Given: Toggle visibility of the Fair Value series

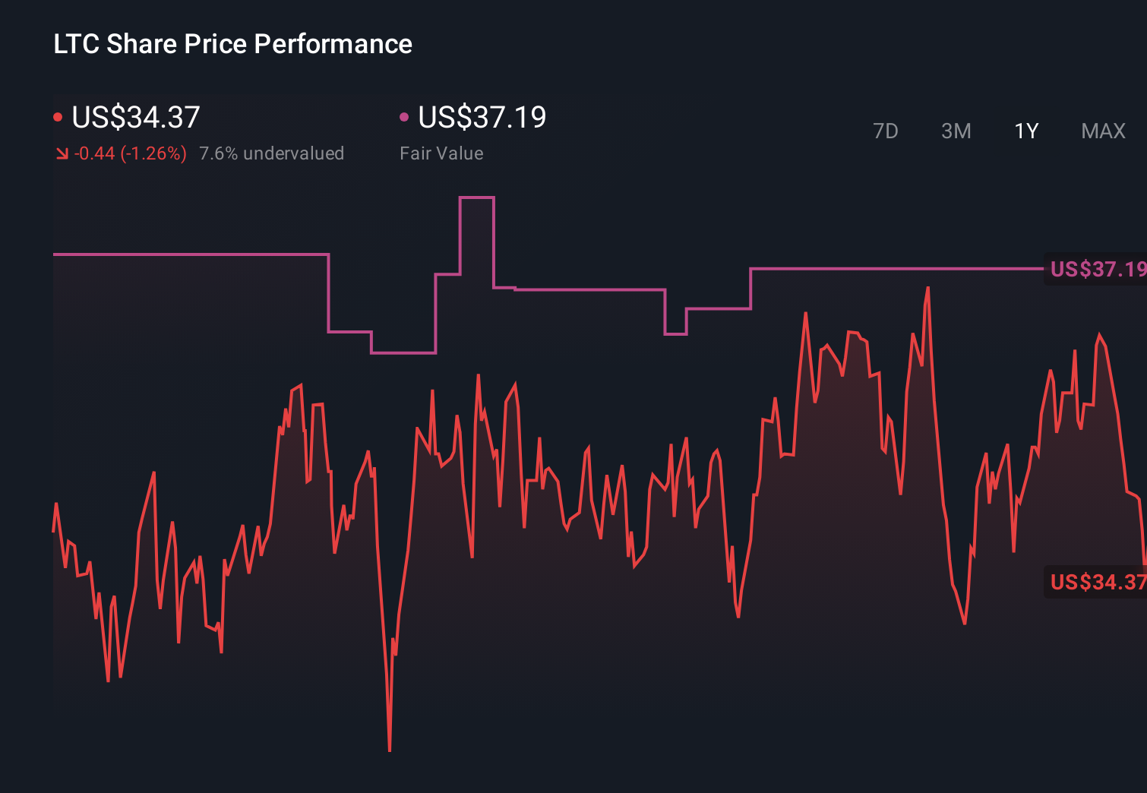Looking at the screenshot, I should pyautogui.click(x=405, y=116).
